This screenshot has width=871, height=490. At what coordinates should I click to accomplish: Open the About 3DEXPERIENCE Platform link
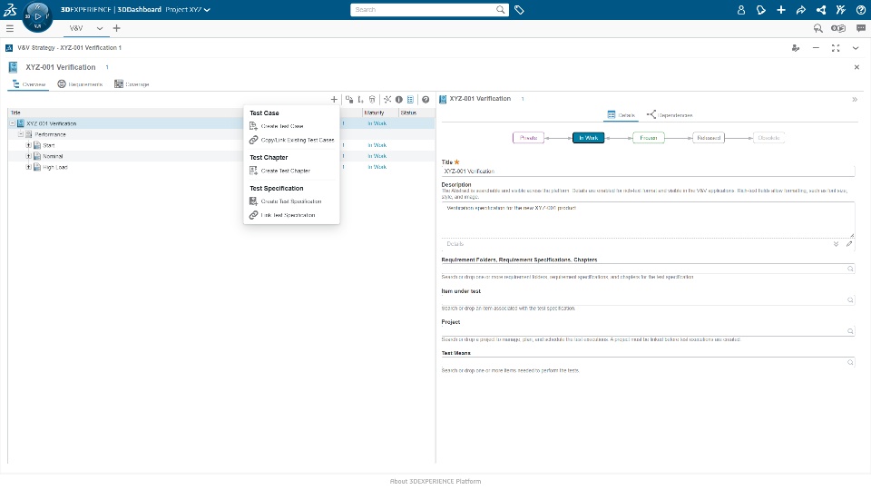click(435, 481)
